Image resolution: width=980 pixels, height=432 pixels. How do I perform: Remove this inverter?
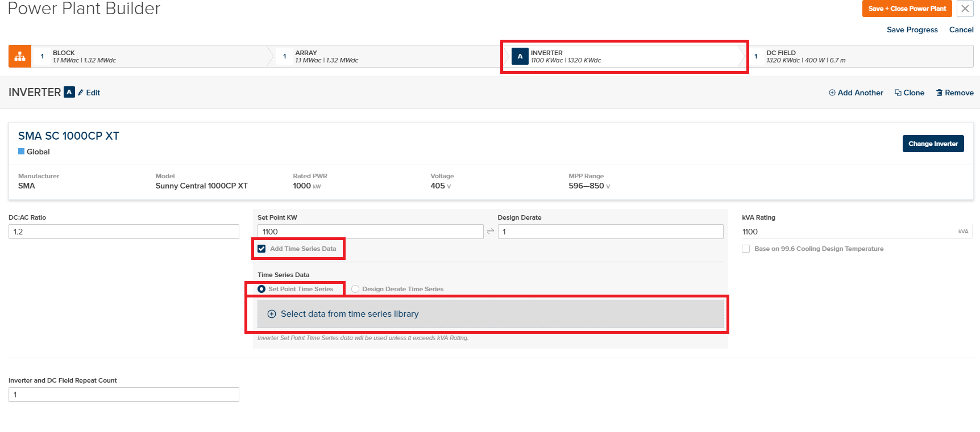[x=955, y=93]
